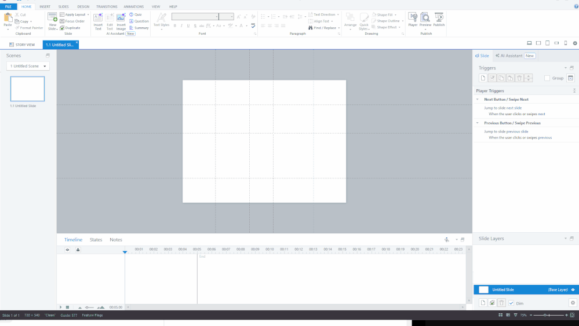This screenshot has width=579, height=326.
Task: Click the 'next slide' link in trigger
Action: [514, 108]
